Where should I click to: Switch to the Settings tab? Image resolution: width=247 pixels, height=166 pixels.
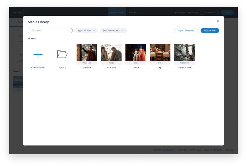point(133,13)
